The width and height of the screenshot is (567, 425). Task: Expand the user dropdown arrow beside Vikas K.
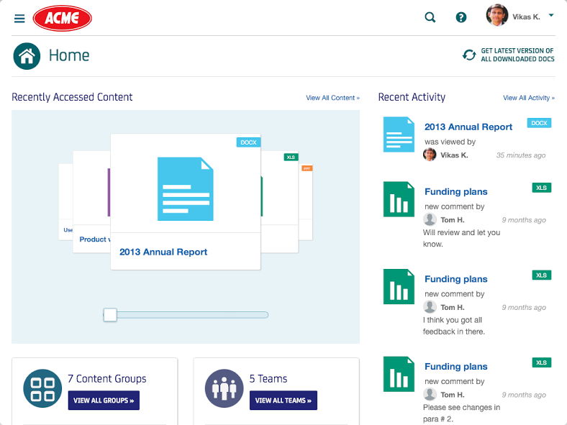tap(551, 15)
